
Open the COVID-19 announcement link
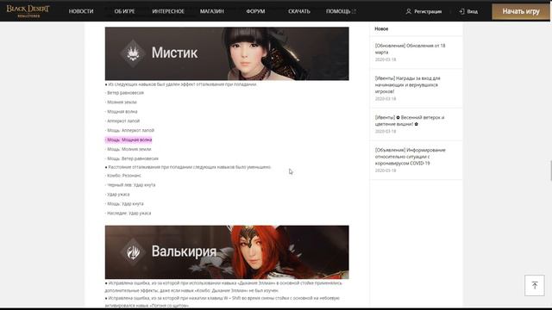point(411,157)
